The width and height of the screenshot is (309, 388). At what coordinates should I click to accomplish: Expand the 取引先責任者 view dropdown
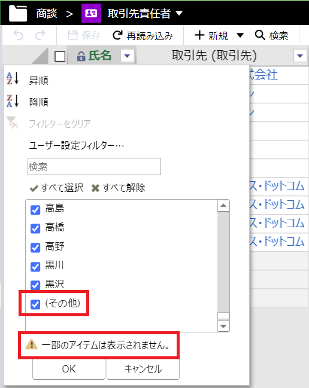point(179,13)
